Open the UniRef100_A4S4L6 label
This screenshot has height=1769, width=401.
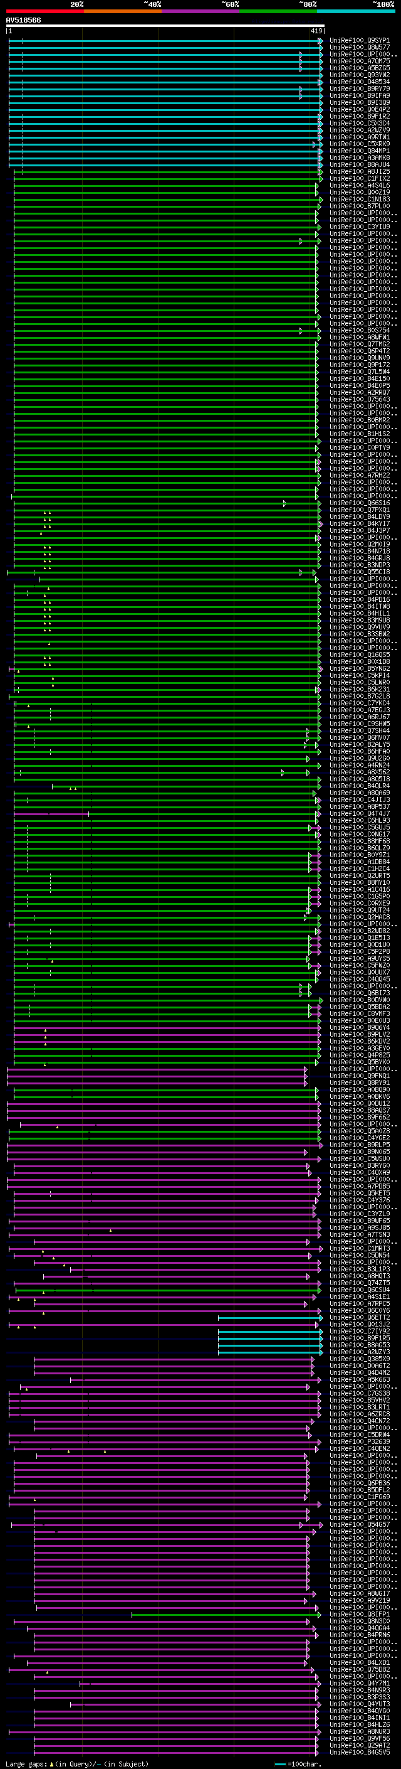359,185
